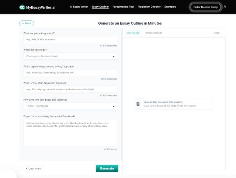Click MyEssayWriter.ai brand name text
This screenshot has width=236, height=178.
coord(41,7)
